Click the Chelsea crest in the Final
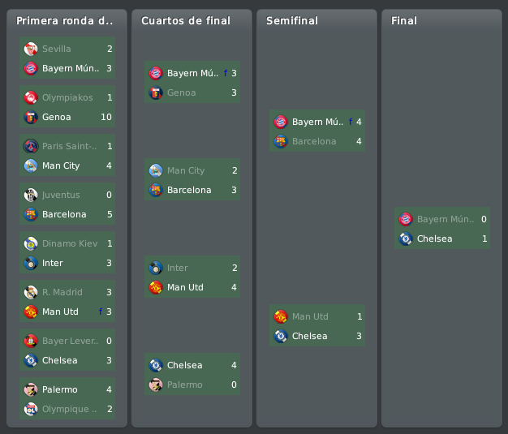508x434 pixels. pos(406,238)
